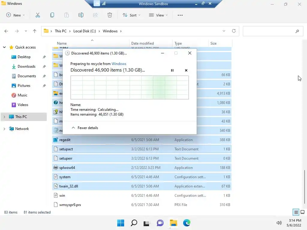The image size is (307, 230).
Task: Select the splwow64 application file
Action: point(142,168)
